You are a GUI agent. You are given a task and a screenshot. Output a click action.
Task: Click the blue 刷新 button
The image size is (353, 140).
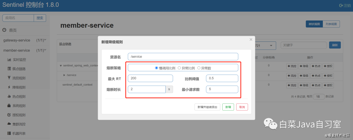pyautogui.click(x=335, y=45)
